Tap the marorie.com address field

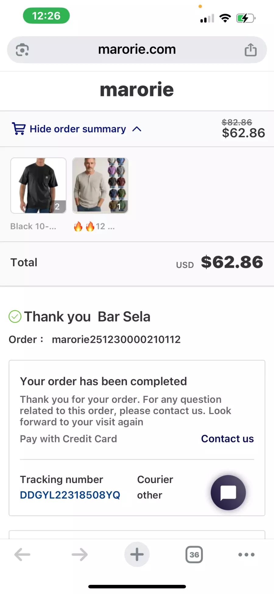point(137,49)
